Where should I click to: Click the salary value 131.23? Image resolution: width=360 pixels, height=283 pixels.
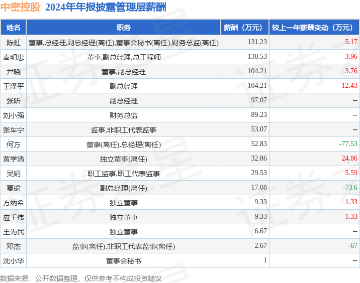pos(257,42)
